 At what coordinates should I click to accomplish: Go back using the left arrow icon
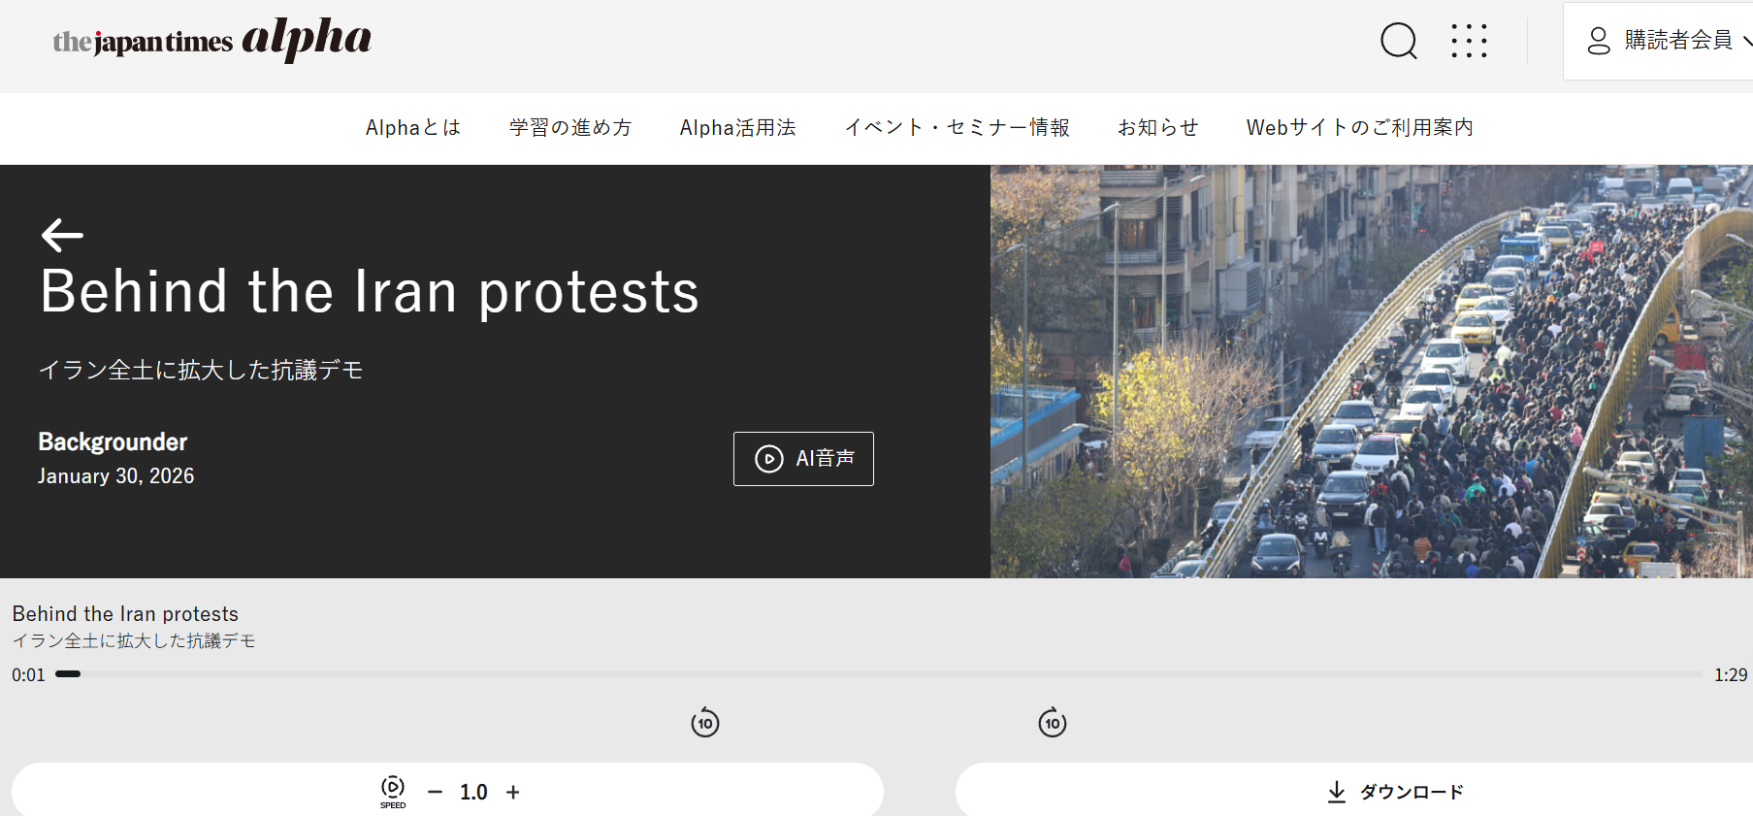point(62,235)
